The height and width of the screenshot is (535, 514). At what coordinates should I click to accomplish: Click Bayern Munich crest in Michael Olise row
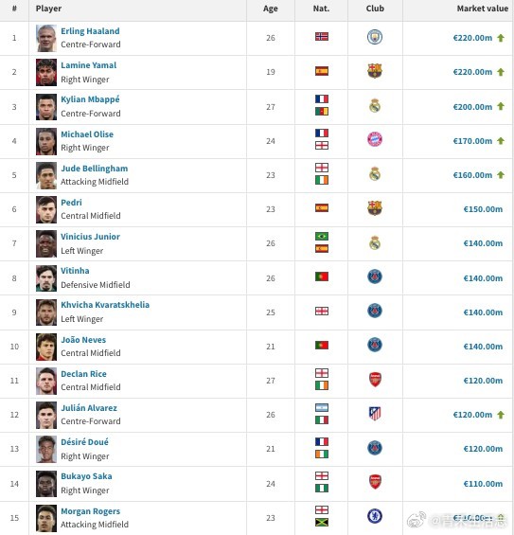coord(375,139)
